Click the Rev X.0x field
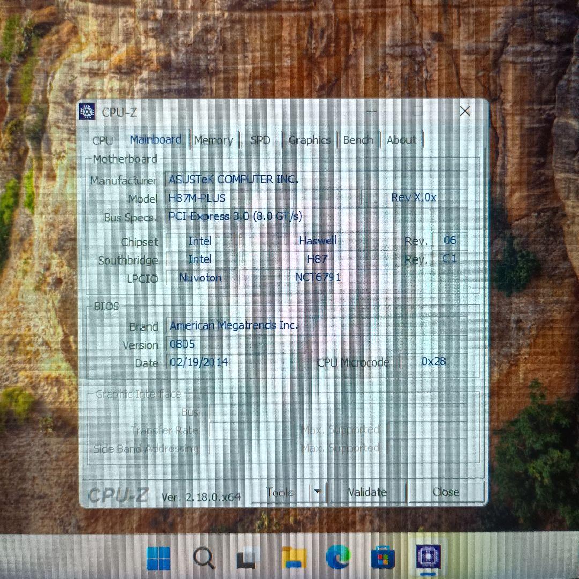This screenshot has width=579, height=579. click(415, 197)
